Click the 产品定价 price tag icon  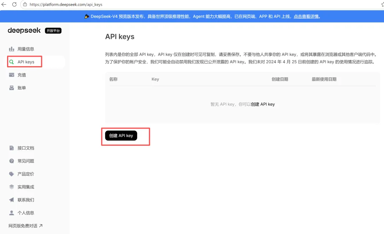click(11, 174)
